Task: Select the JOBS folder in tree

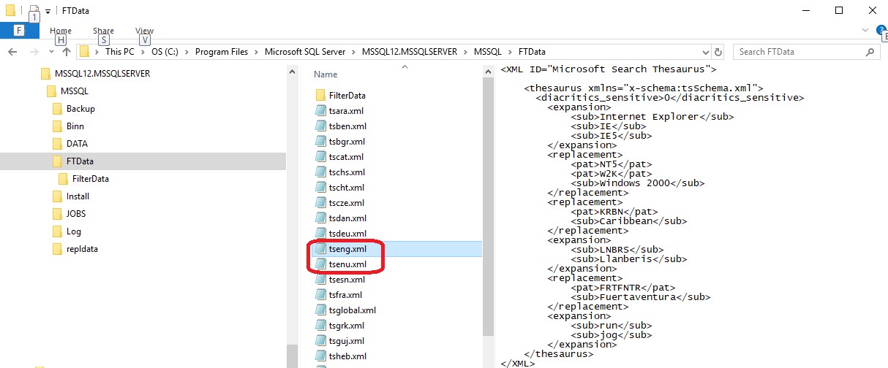Action: coord(76,214)
